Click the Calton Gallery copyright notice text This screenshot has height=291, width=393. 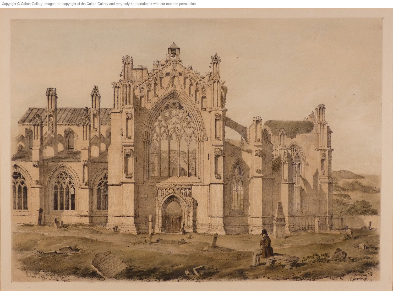(99, 4)
